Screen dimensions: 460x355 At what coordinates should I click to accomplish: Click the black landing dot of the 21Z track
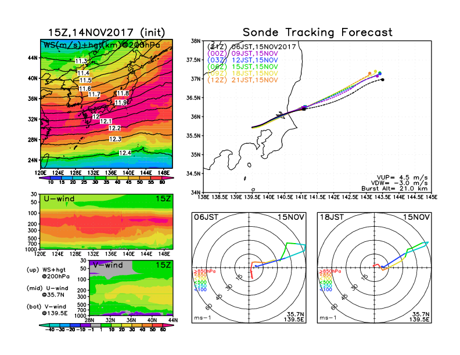383,79
